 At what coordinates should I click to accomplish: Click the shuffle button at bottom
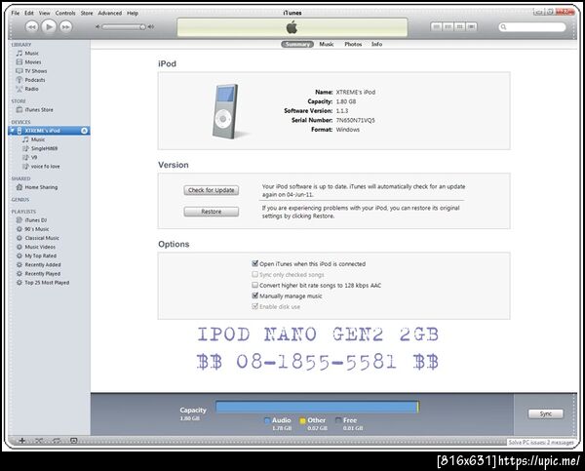pos(39,441)
